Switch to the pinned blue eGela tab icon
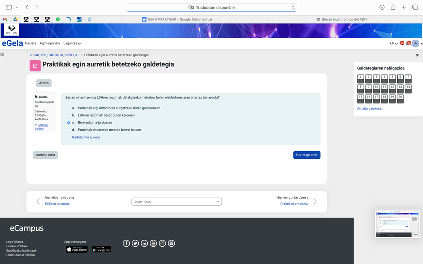 click(x=79, y=19)
